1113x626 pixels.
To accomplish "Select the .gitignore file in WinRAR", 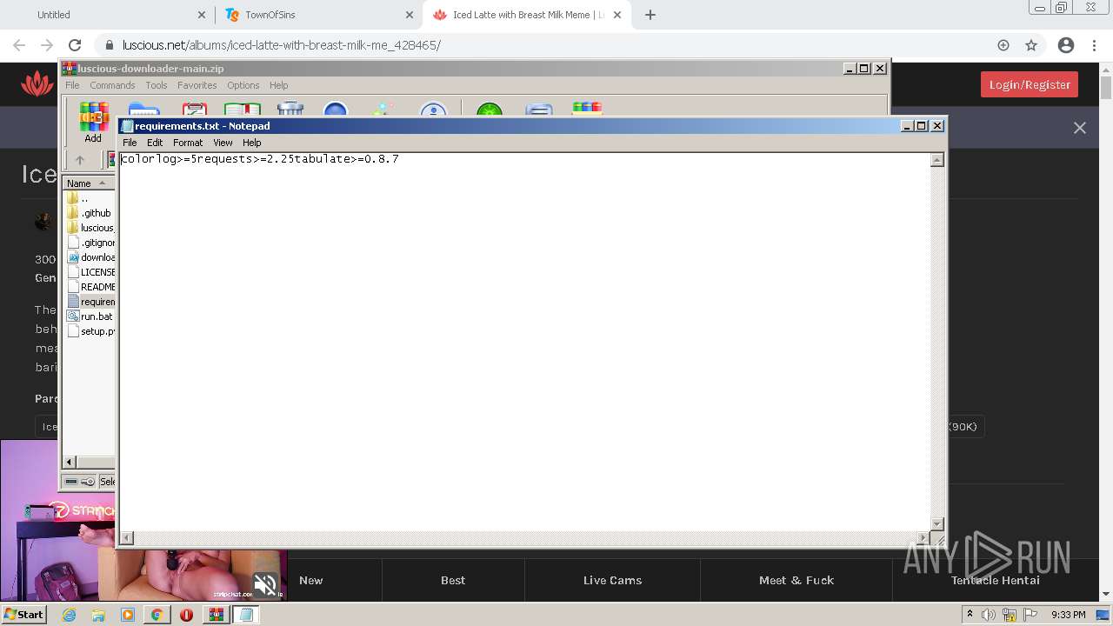I will (90, 243).
